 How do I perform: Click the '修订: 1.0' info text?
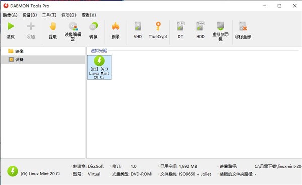pos(124,166)
